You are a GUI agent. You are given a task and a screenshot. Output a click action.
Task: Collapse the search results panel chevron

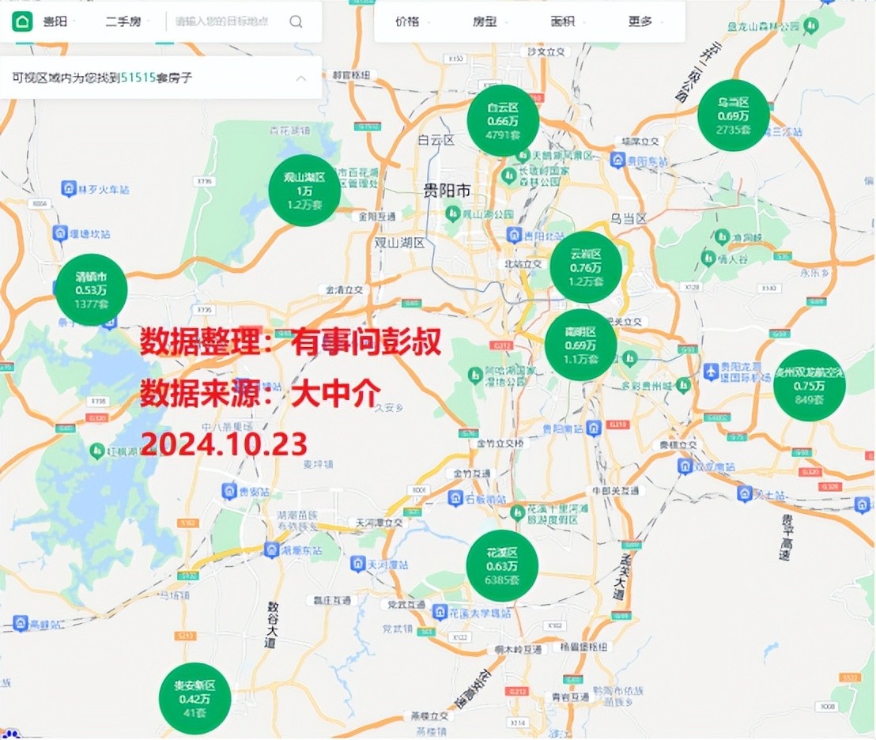click(x=301, y=77)
